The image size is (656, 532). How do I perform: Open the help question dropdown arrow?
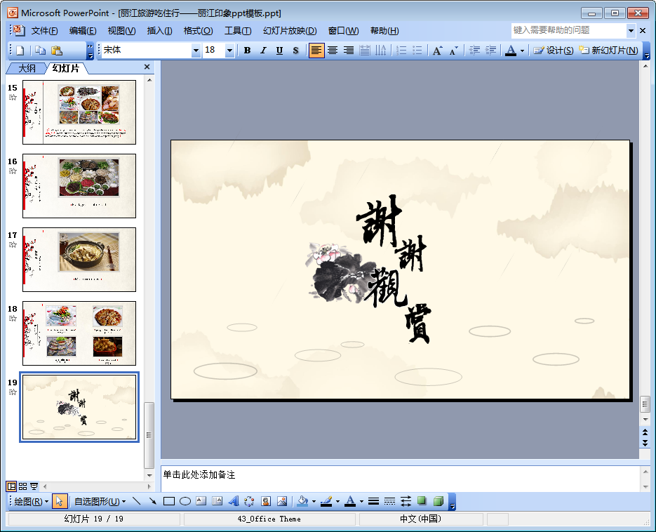[x=631, y=31]
